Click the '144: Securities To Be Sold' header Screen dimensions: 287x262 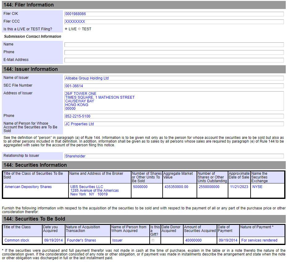point(144,219)
